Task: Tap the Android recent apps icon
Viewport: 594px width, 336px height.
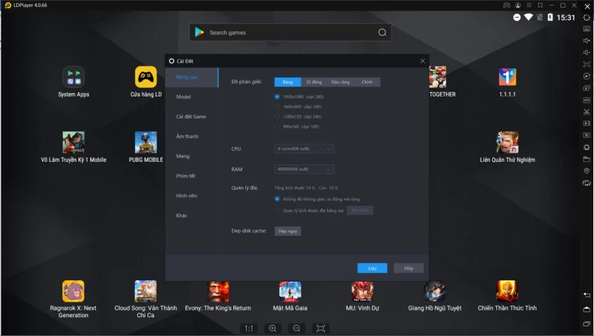Action: pos(586,324)
